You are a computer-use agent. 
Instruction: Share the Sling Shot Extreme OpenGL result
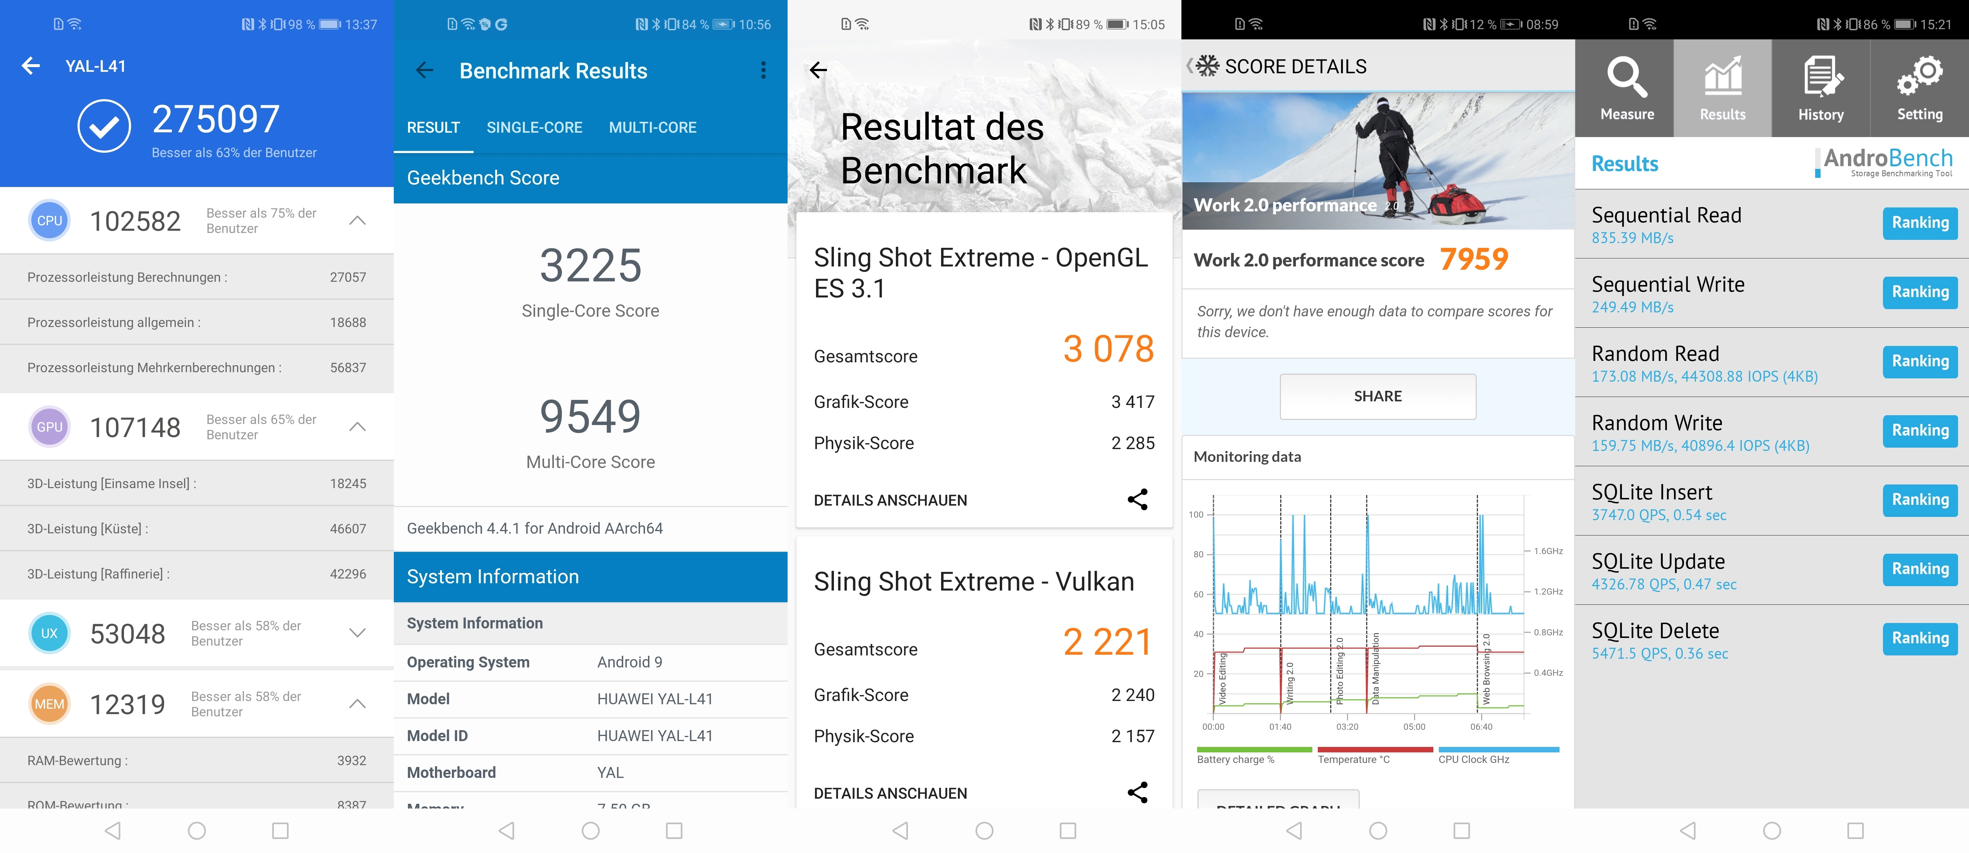(1137, 500)
